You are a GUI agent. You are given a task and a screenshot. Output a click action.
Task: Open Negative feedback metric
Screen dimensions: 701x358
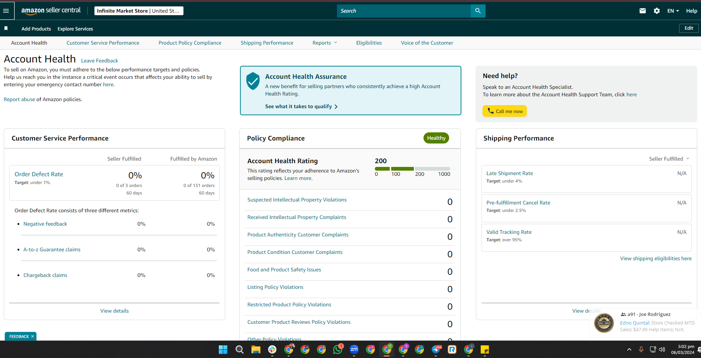click(45, 224)
